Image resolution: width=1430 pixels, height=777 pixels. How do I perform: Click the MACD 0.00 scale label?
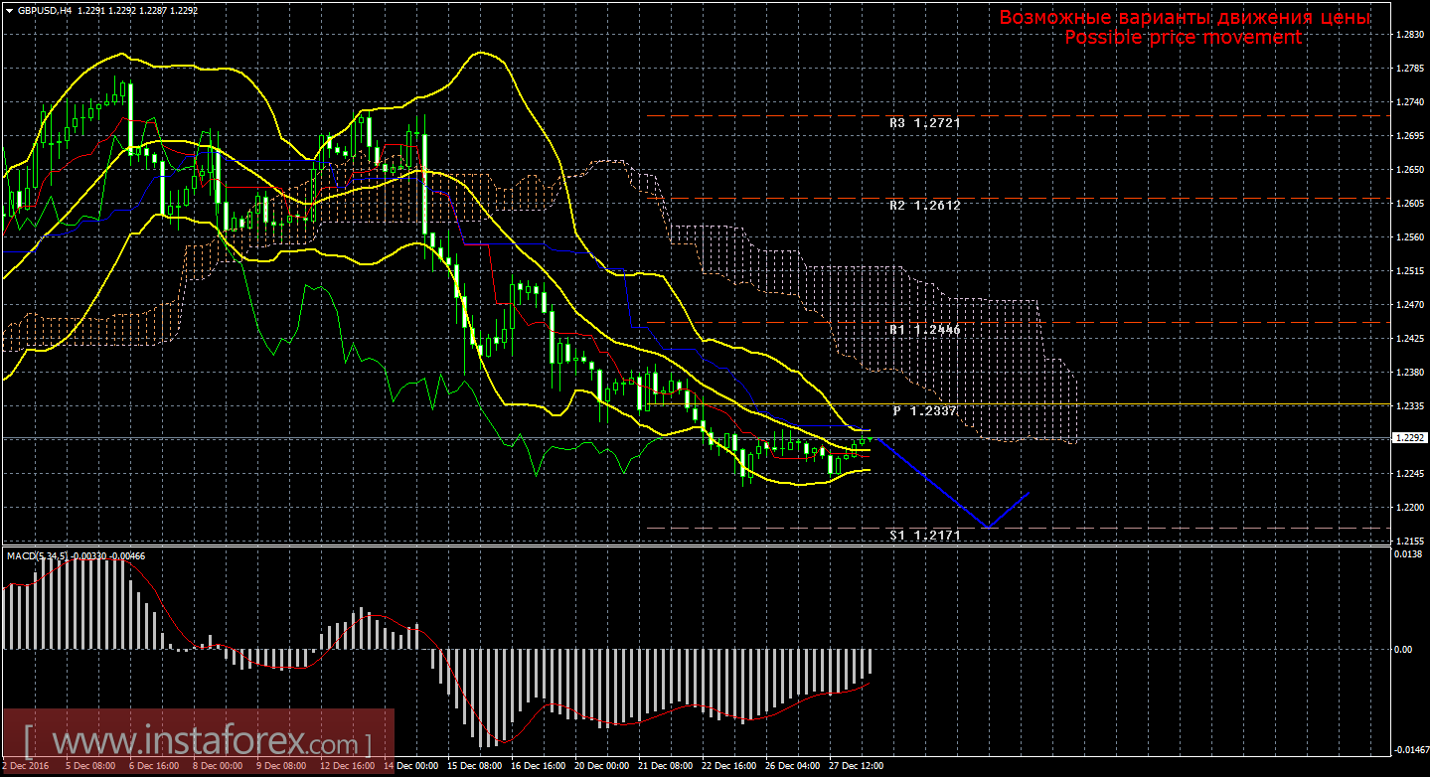click(x=1402, y=650)
